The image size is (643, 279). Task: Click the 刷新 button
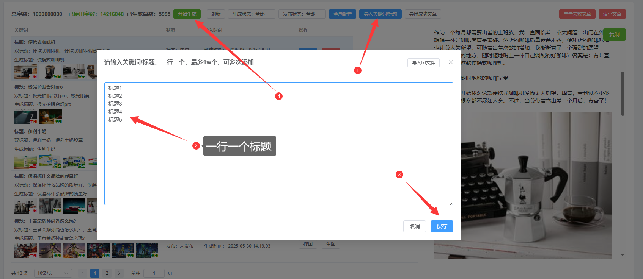click(x=216, y=14)
